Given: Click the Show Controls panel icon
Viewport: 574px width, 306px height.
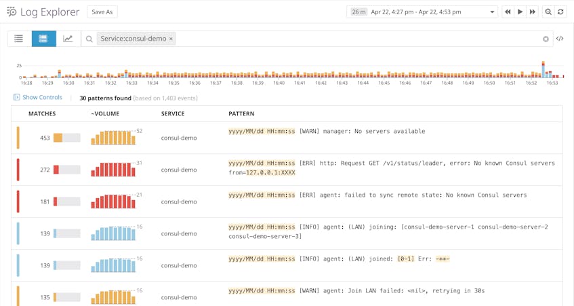Looking at the screenshot, I should coord(16,98).
